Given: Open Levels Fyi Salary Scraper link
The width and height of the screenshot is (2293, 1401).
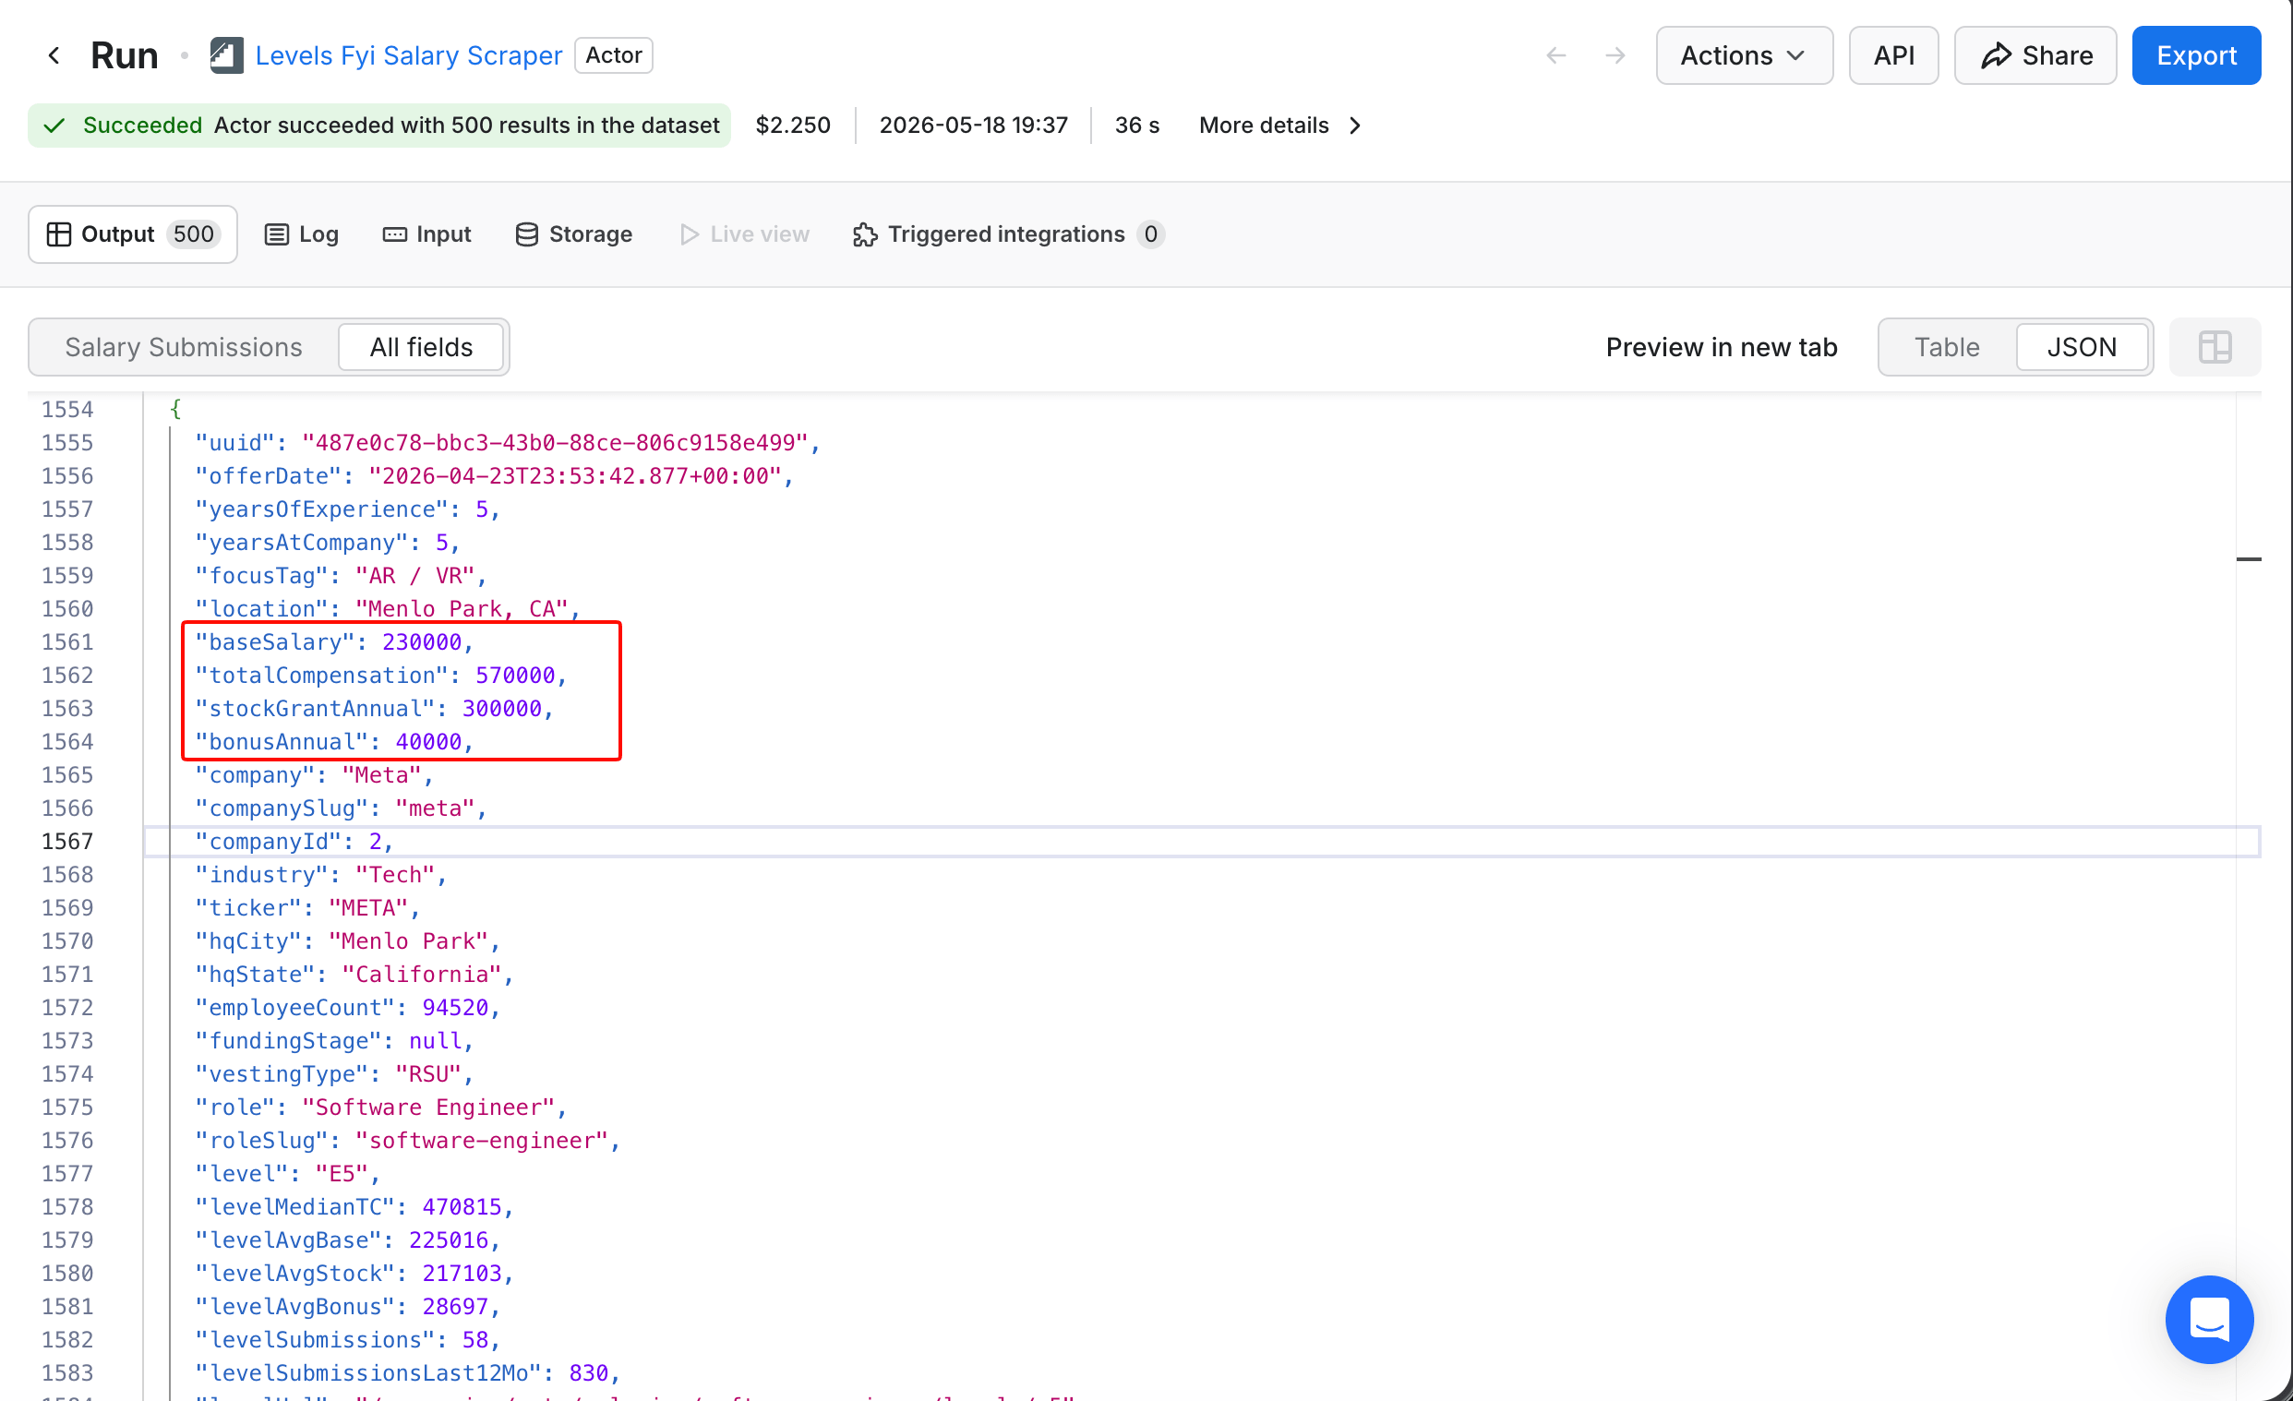Looking at the screenshot, I should [409, 55].
